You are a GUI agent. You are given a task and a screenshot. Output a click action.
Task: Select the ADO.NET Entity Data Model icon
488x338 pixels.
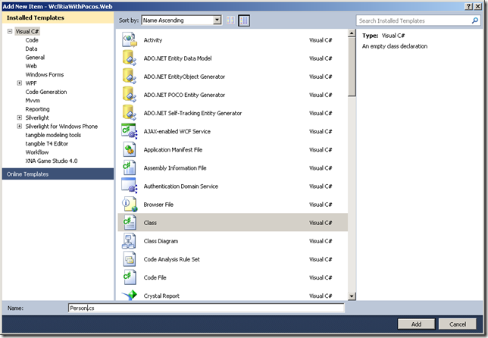coord(130,58)
